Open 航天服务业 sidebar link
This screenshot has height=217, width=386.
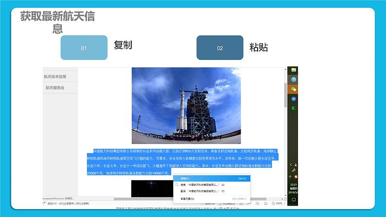tap(55, 88)
